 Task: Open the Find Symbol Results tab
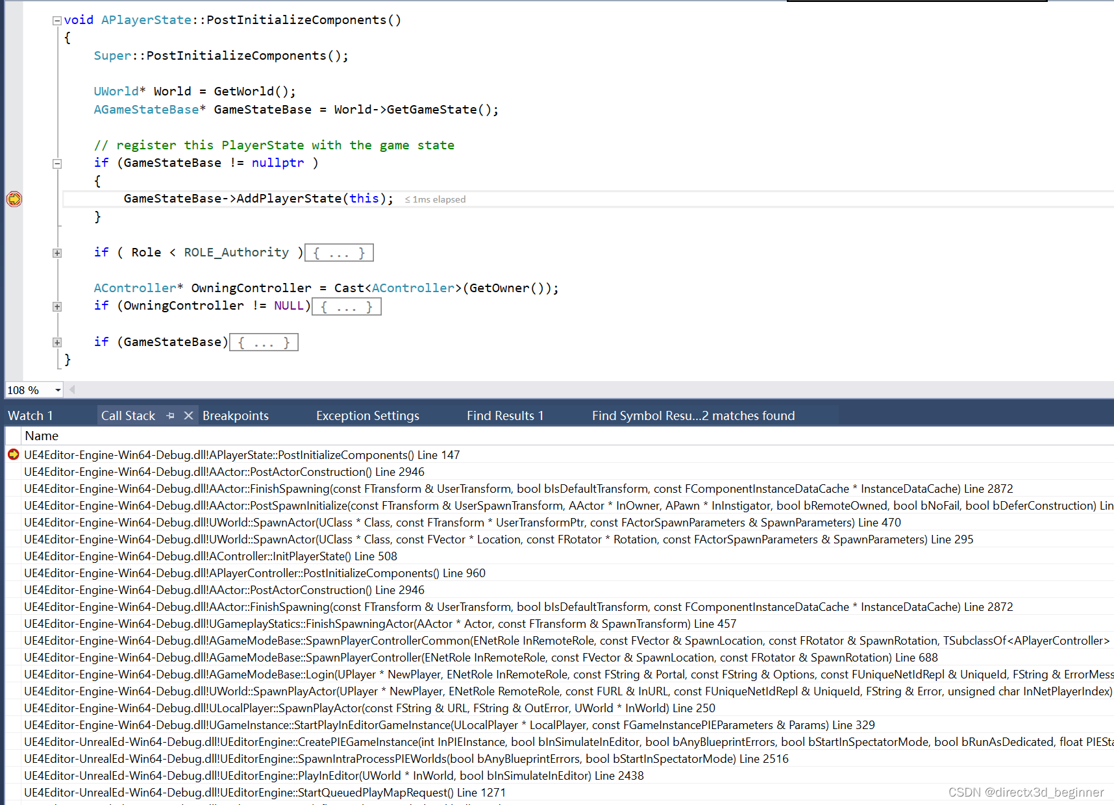(x=693, y=415)
